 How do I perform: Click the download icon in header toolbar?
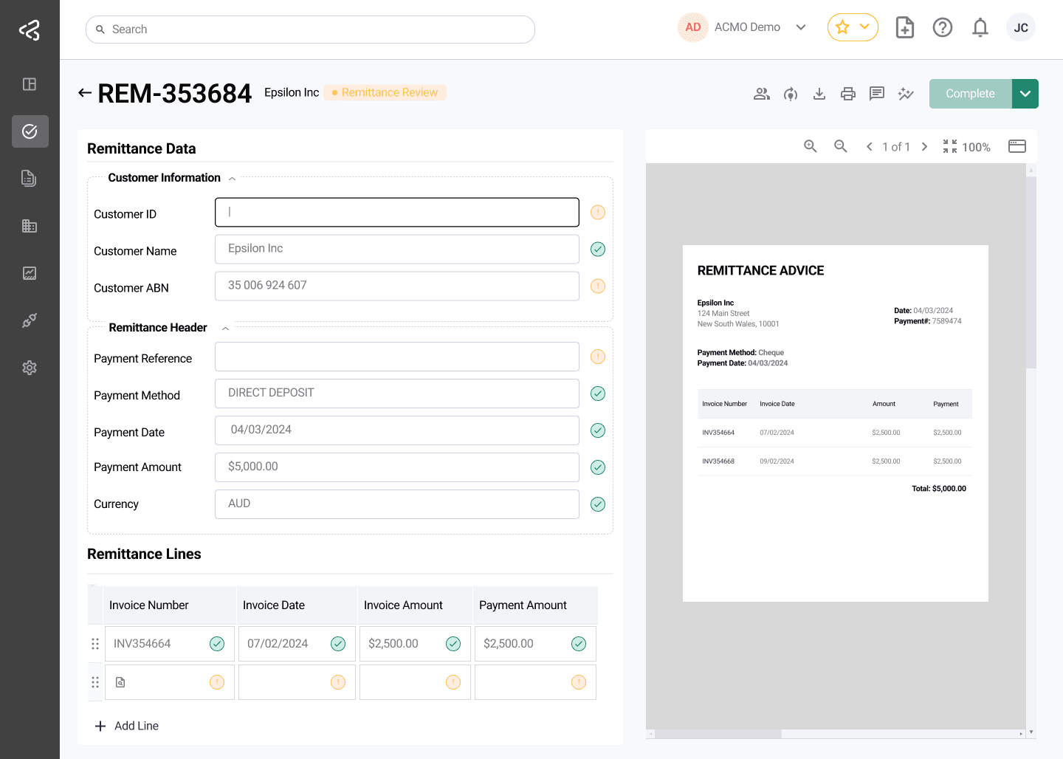pos(819,94)
